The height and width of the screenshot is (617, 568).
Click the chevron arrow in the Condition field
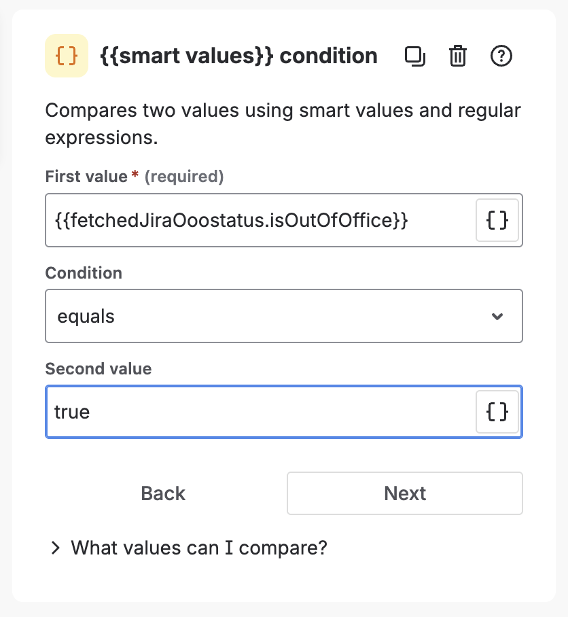click(497, 317)
